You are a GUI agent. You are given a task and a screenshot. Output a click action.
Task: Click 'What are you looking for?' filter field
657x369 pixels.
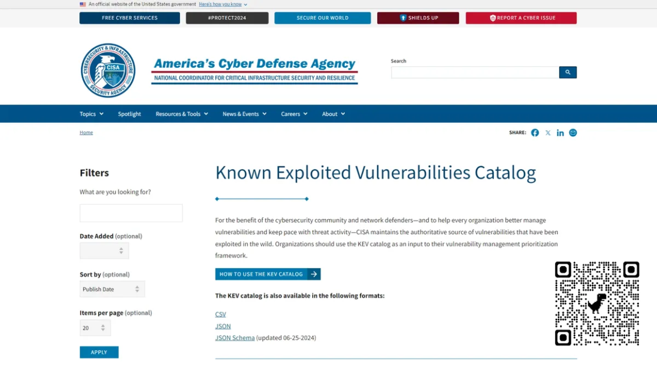[131, 213]
